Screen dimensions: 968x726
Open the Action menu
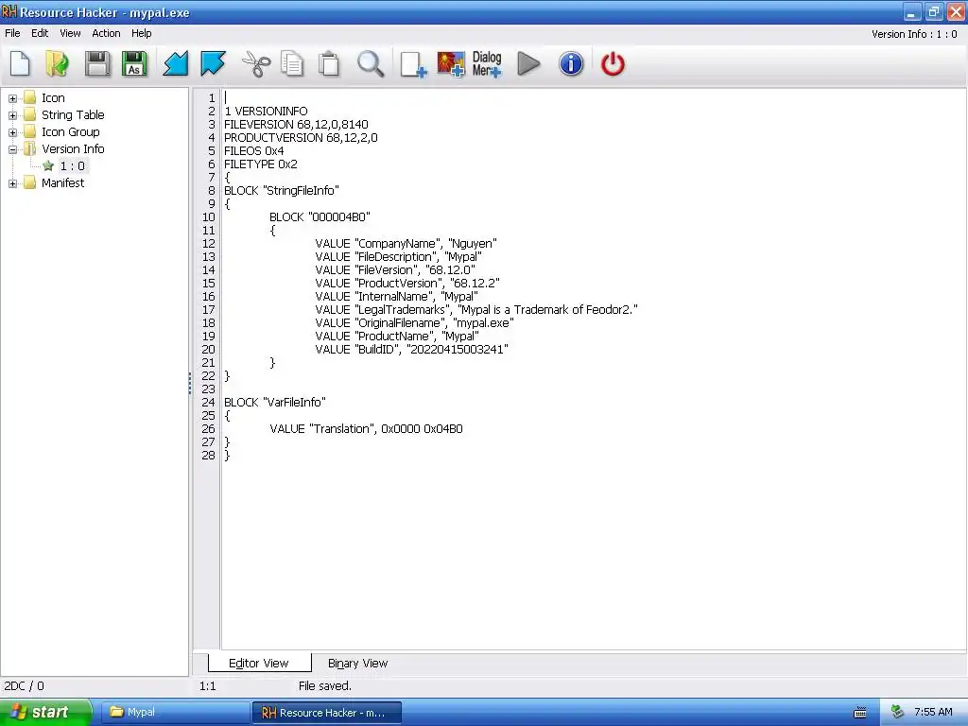106,33
